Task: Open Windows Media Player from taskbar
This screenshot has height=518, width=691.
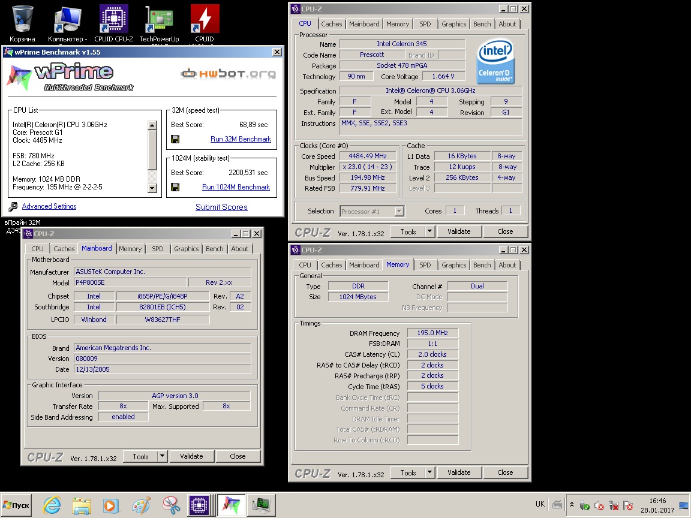Action: pos(111,505)
